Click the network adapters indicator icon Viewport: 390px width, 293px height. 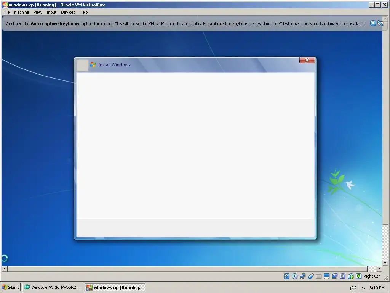[302, 276]
